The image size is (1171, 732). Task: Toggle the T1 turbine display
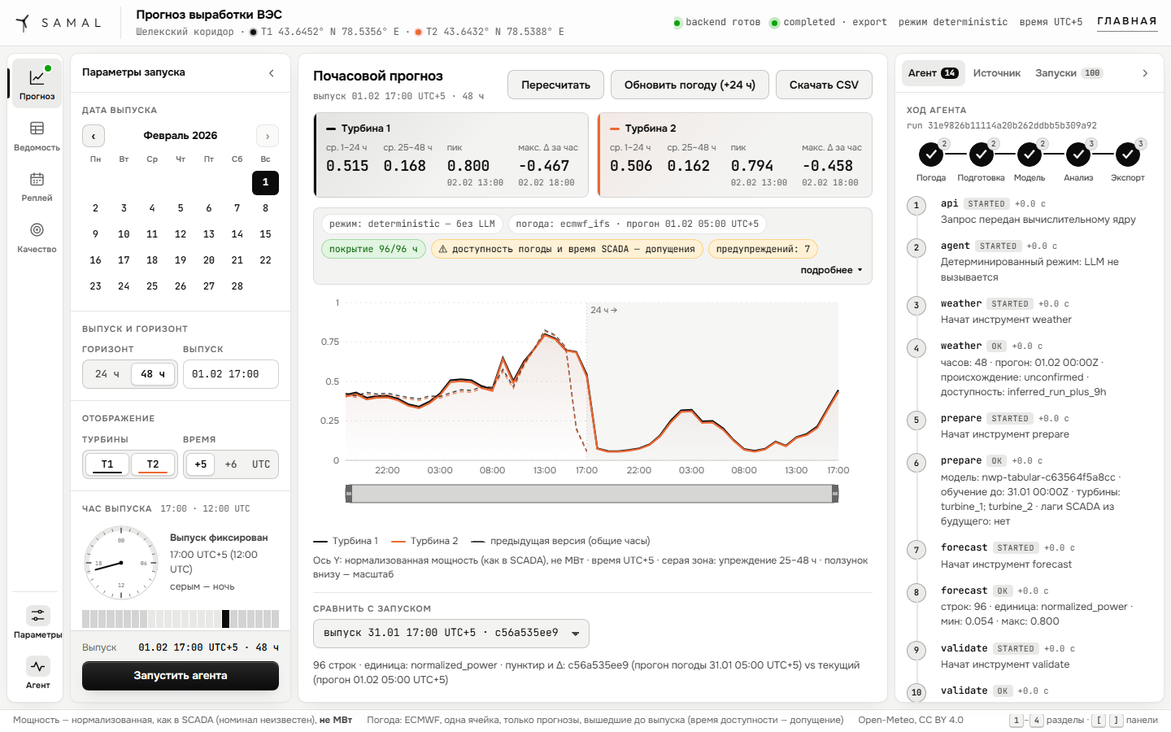[107, 464]
